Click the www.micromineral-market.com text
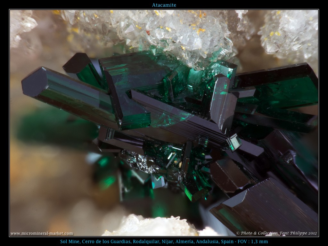 tap(42, 233)
